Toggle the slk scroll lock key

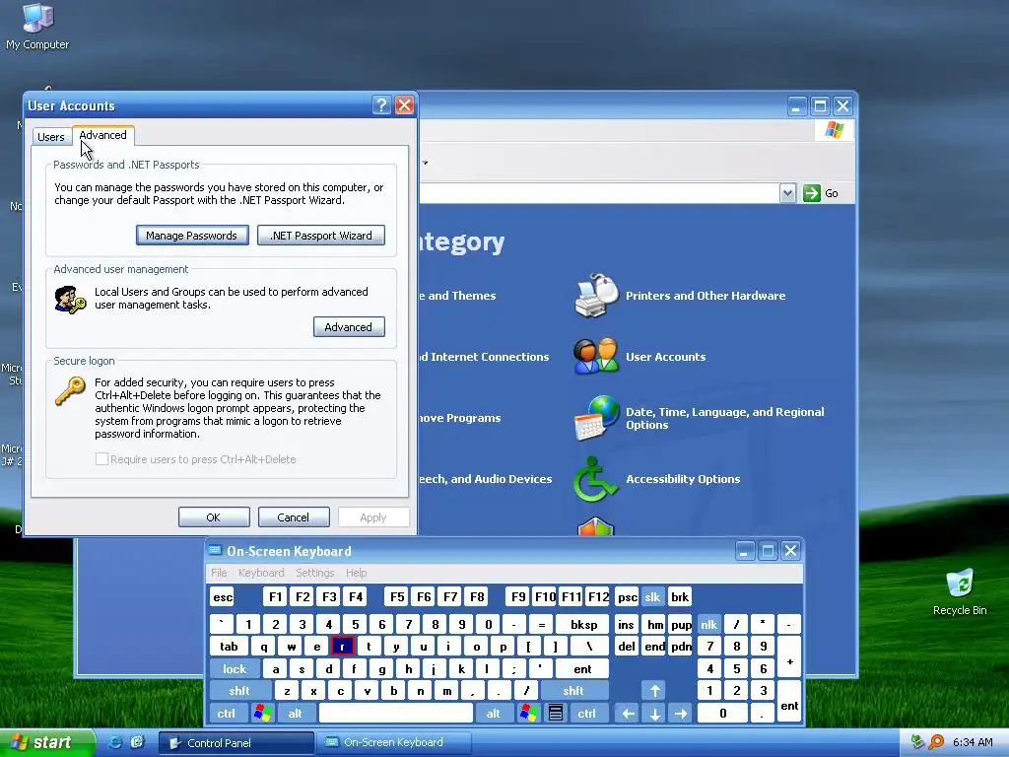pyautogui.click(x=652, y=596)
